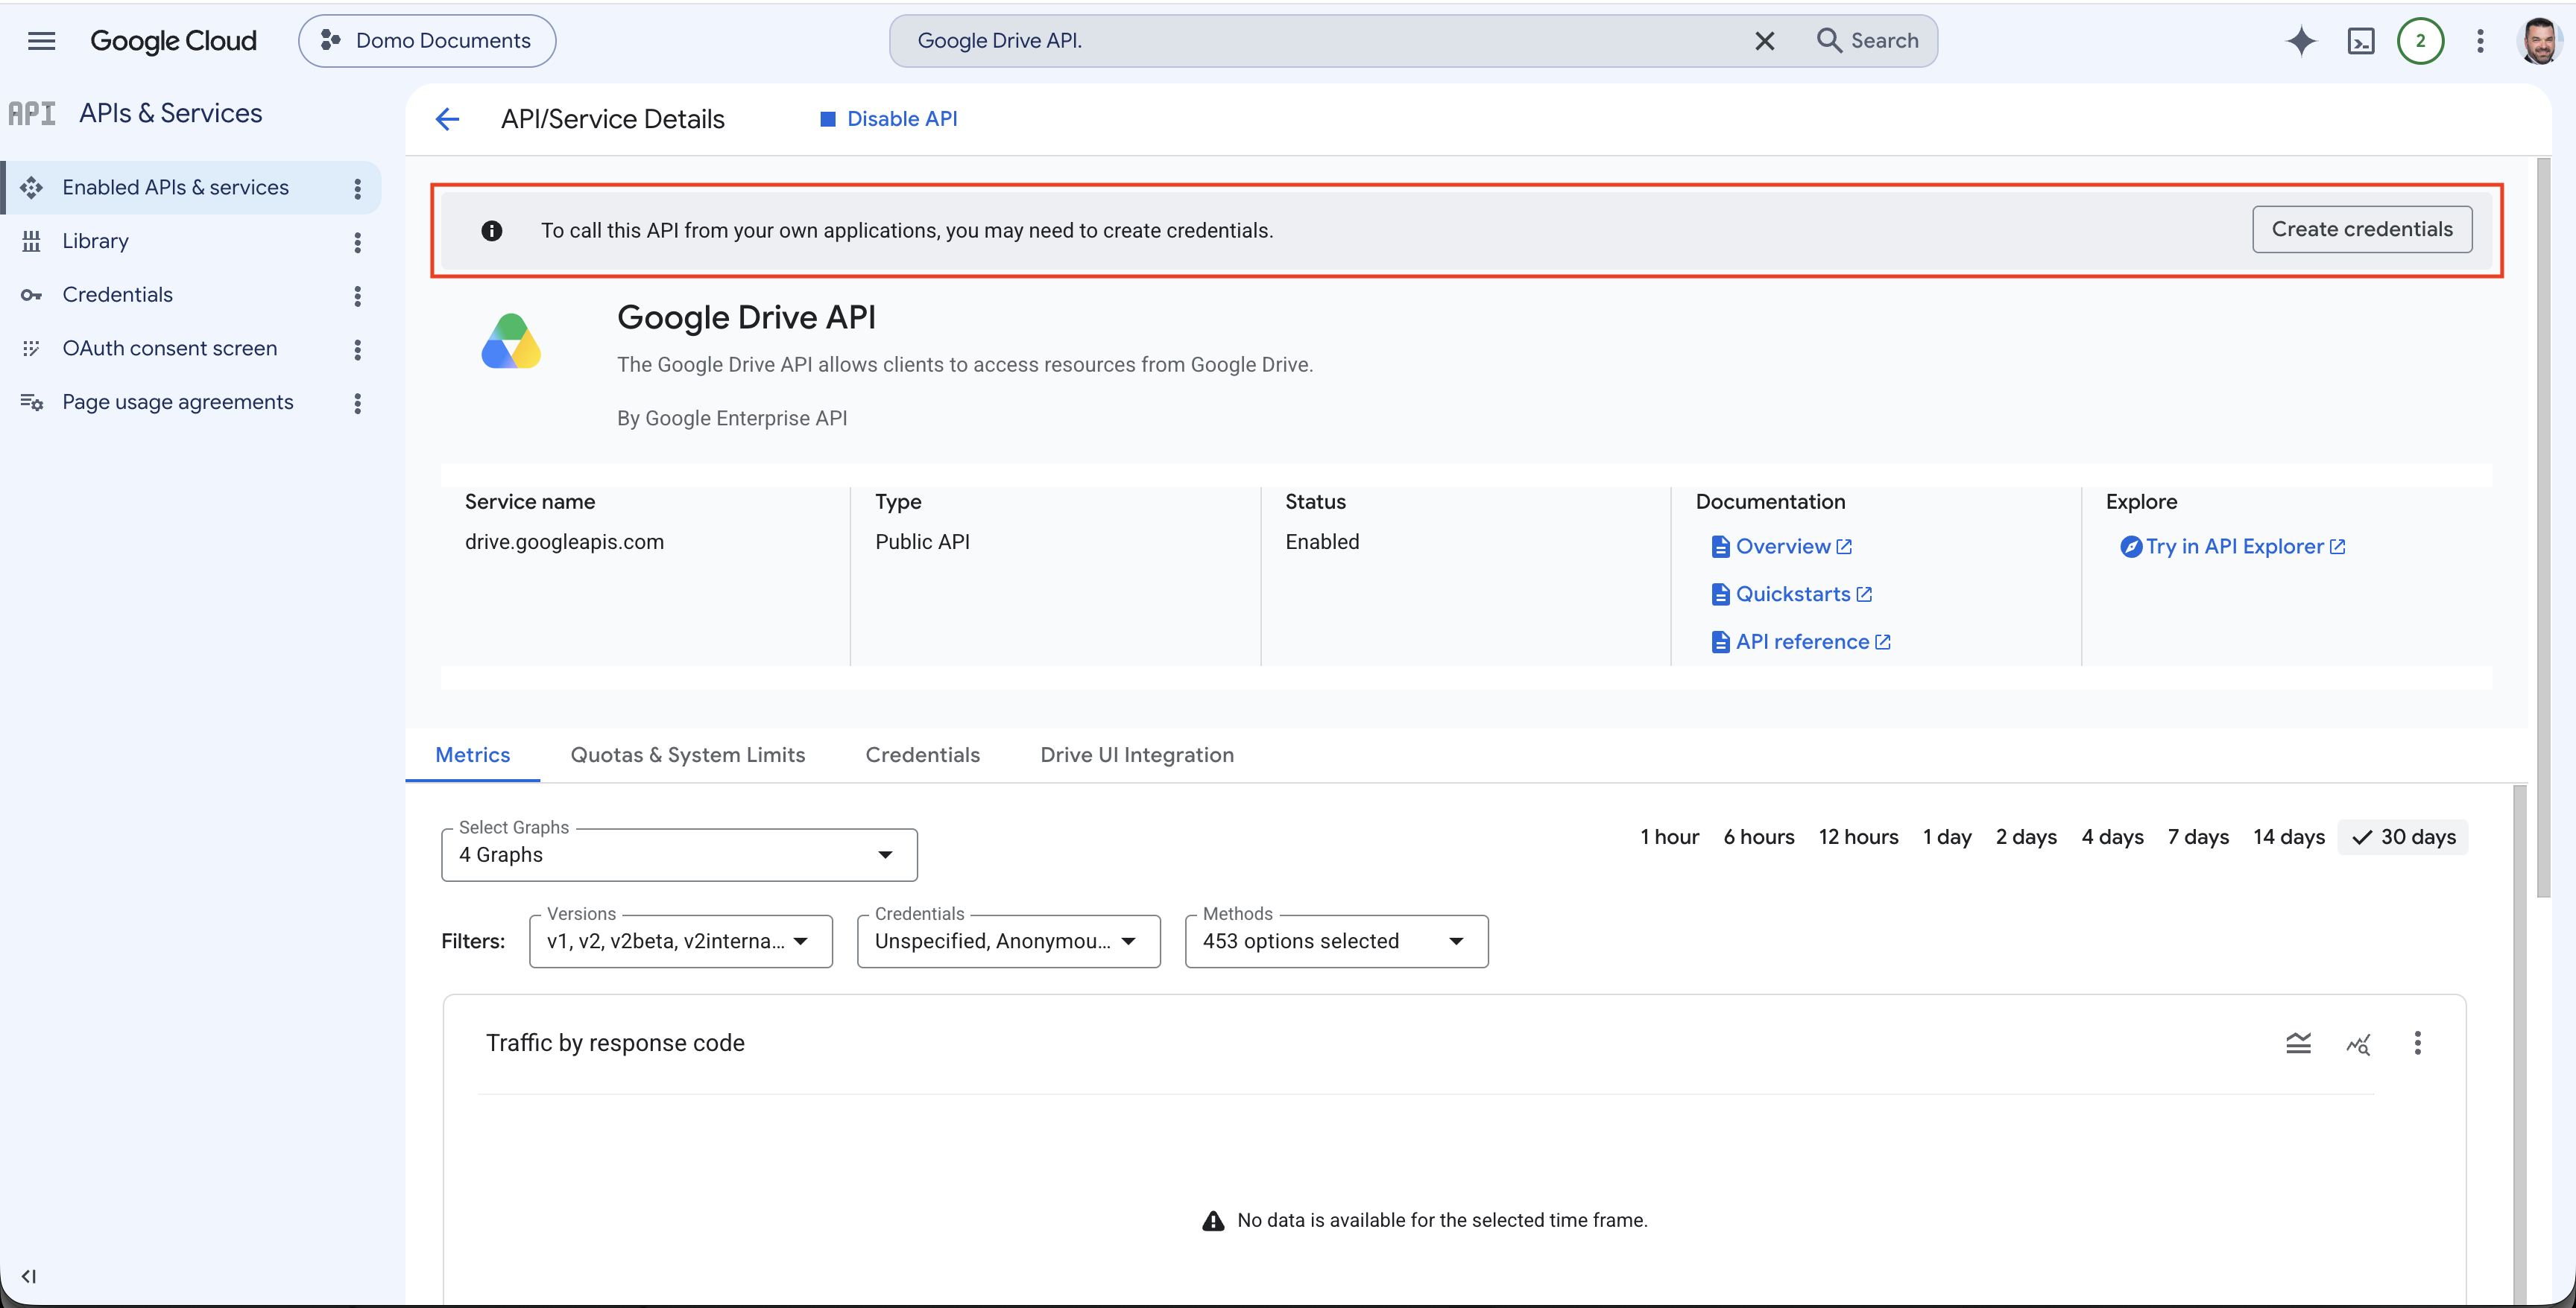The image size is (2576, 1308).
Task: Click the Google Drive API product logo
Action: click(x=511, y=342)
